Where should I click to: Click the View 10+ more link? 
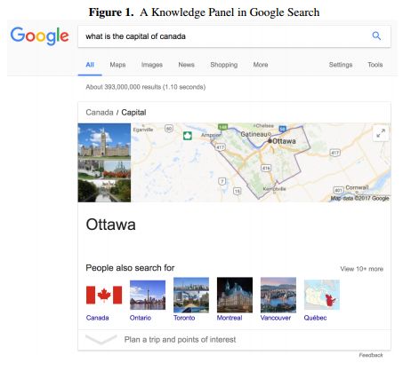point(361,269)
